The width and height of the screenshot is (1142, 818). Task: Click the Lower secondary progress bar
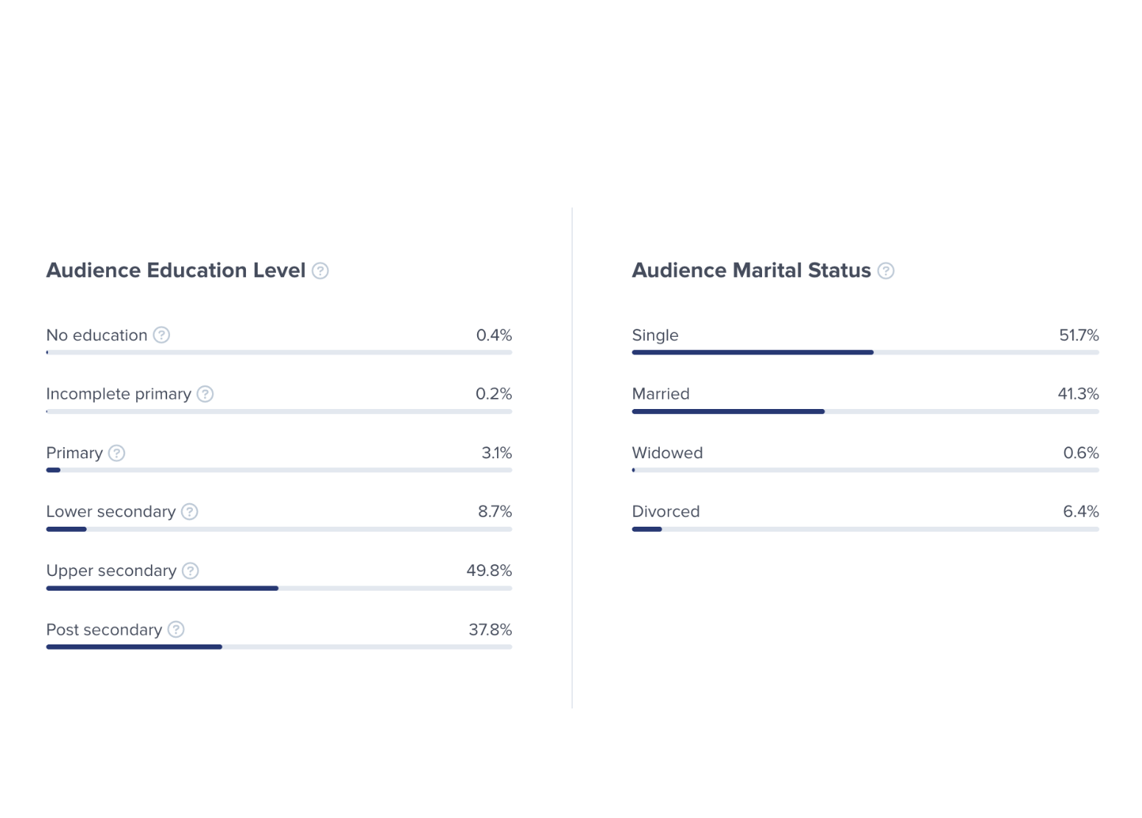click(278, 529)
